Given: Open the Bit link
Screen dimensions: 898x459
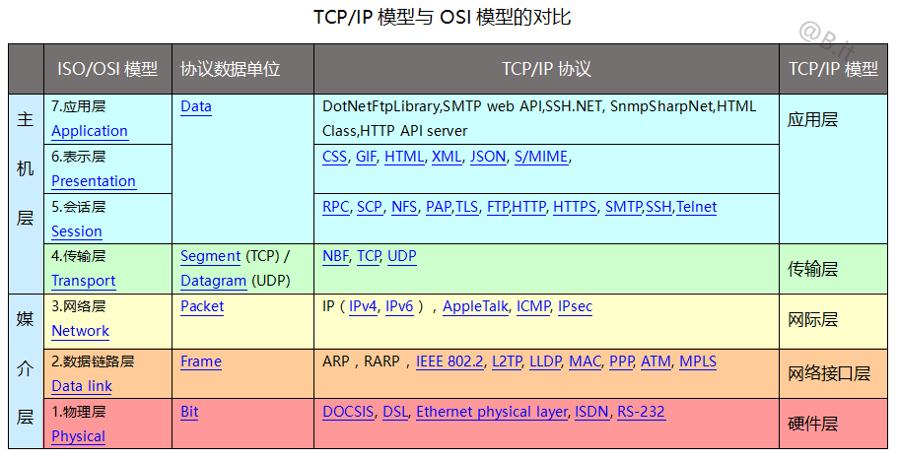Looking at the screenshot, I should pos(189,412).
